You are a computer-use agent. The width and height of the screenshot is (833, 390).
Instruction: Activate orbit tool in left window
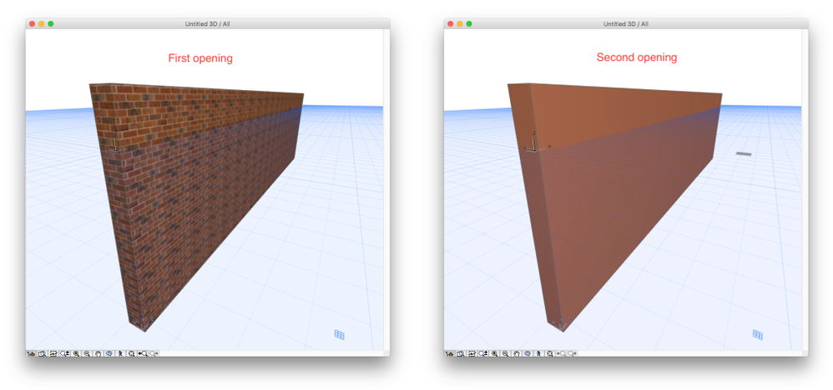click(109, 353)
